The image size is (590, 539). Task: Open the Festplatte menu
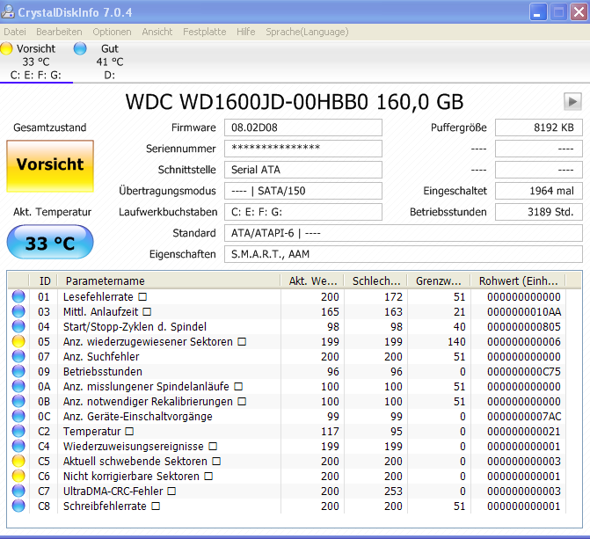(x=205, y=32)
